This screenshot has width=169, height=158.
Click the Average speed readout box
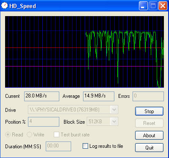click(x=99, y=96)
